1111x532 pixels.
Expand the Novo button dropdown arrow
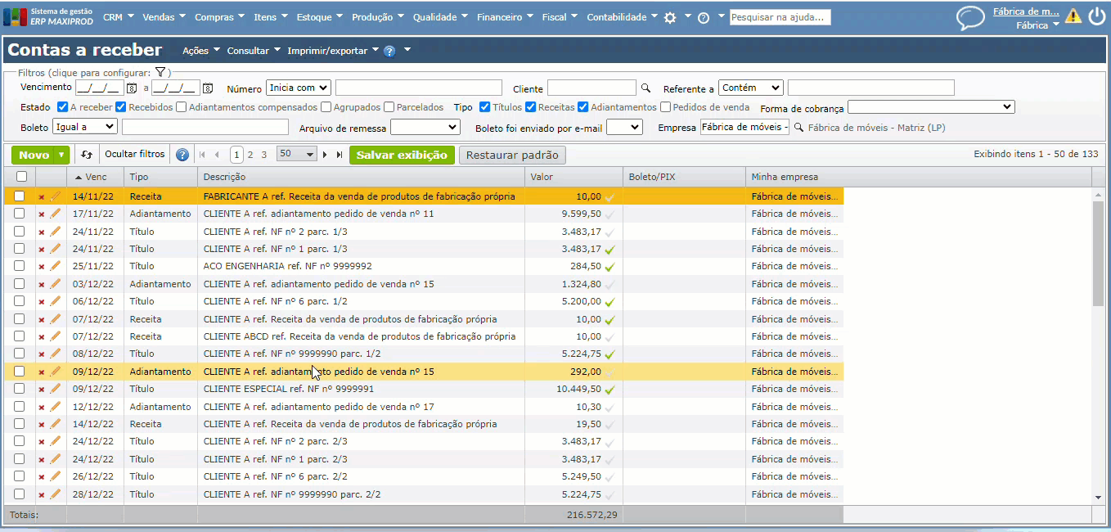63,155
